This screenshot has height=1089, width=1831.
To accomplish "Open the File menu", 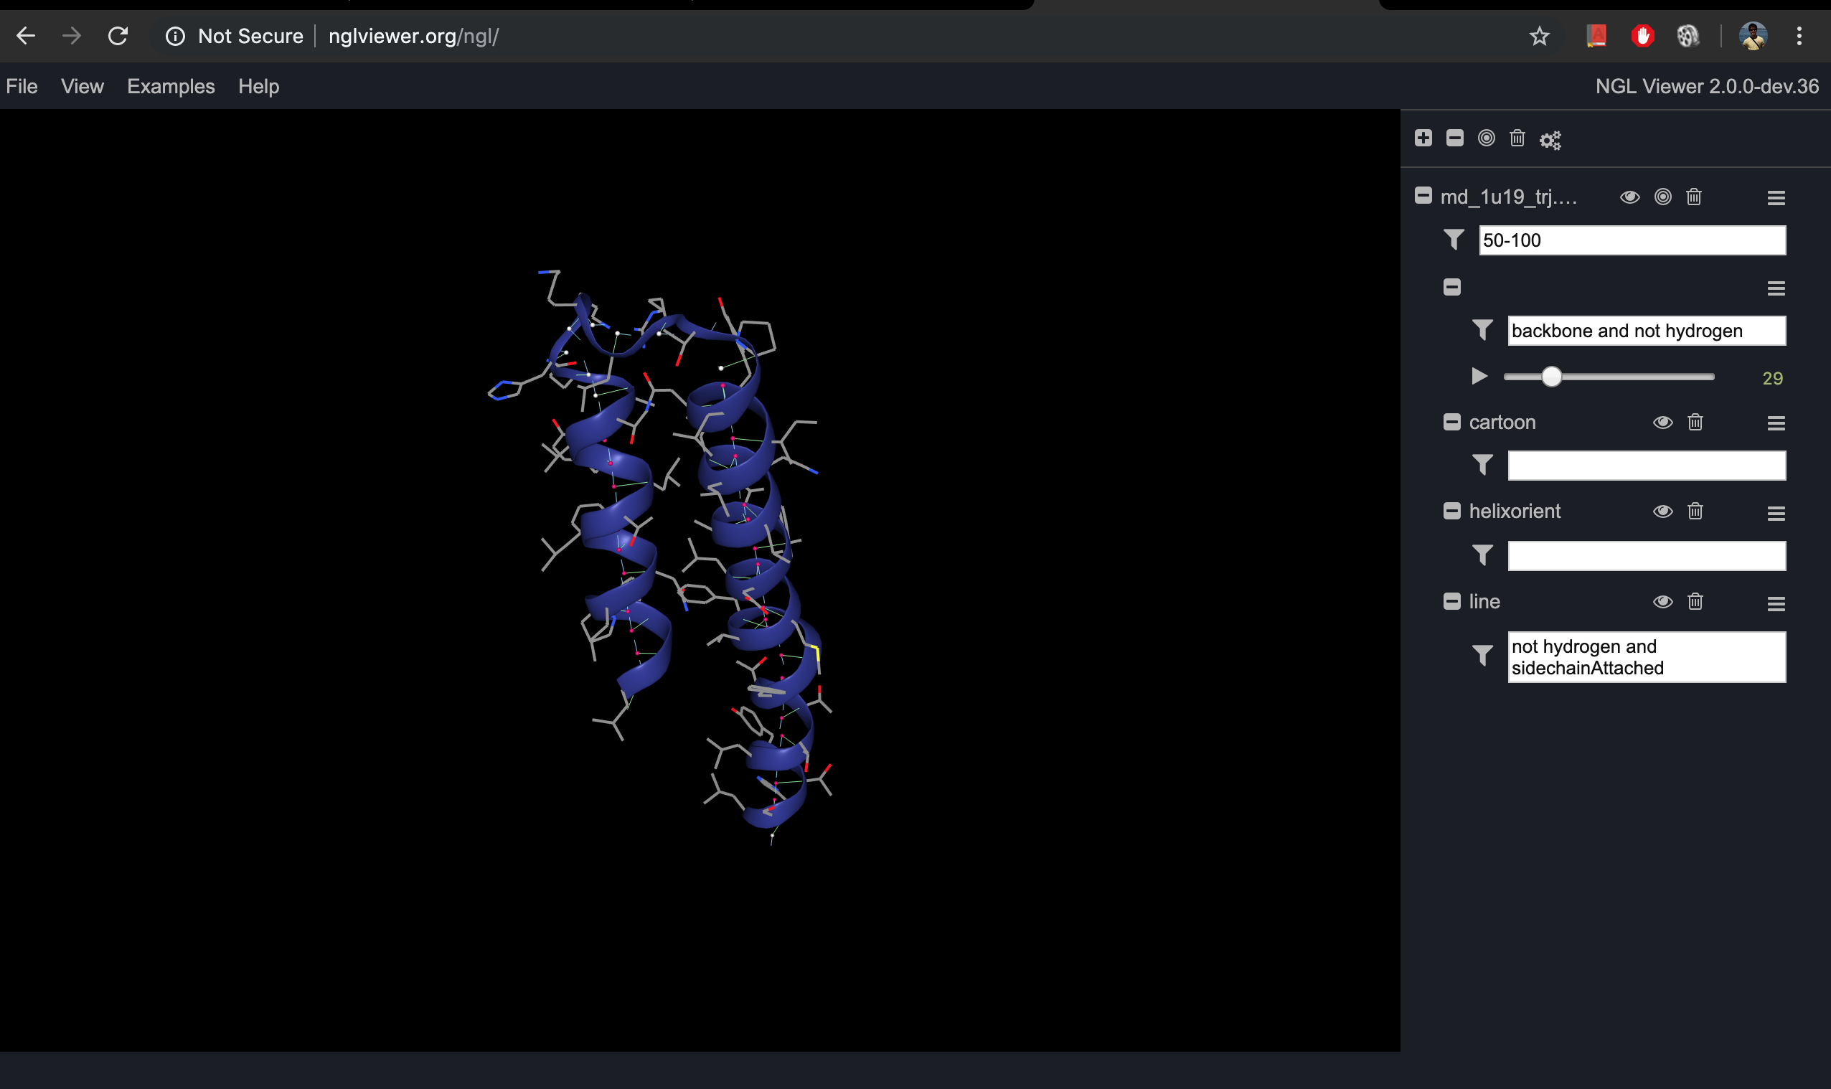I will 22,87.
